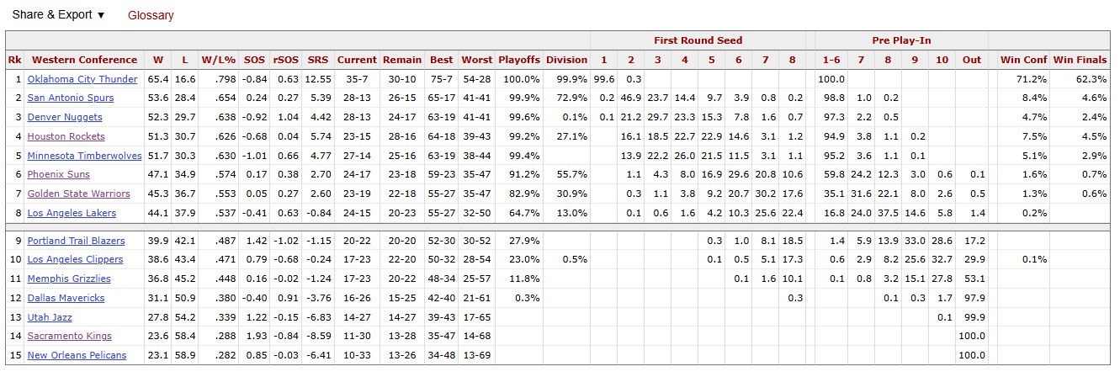Viewport: 1120px width, 377px height.
Task: Open the Glossary link
Action: [151, 15]
